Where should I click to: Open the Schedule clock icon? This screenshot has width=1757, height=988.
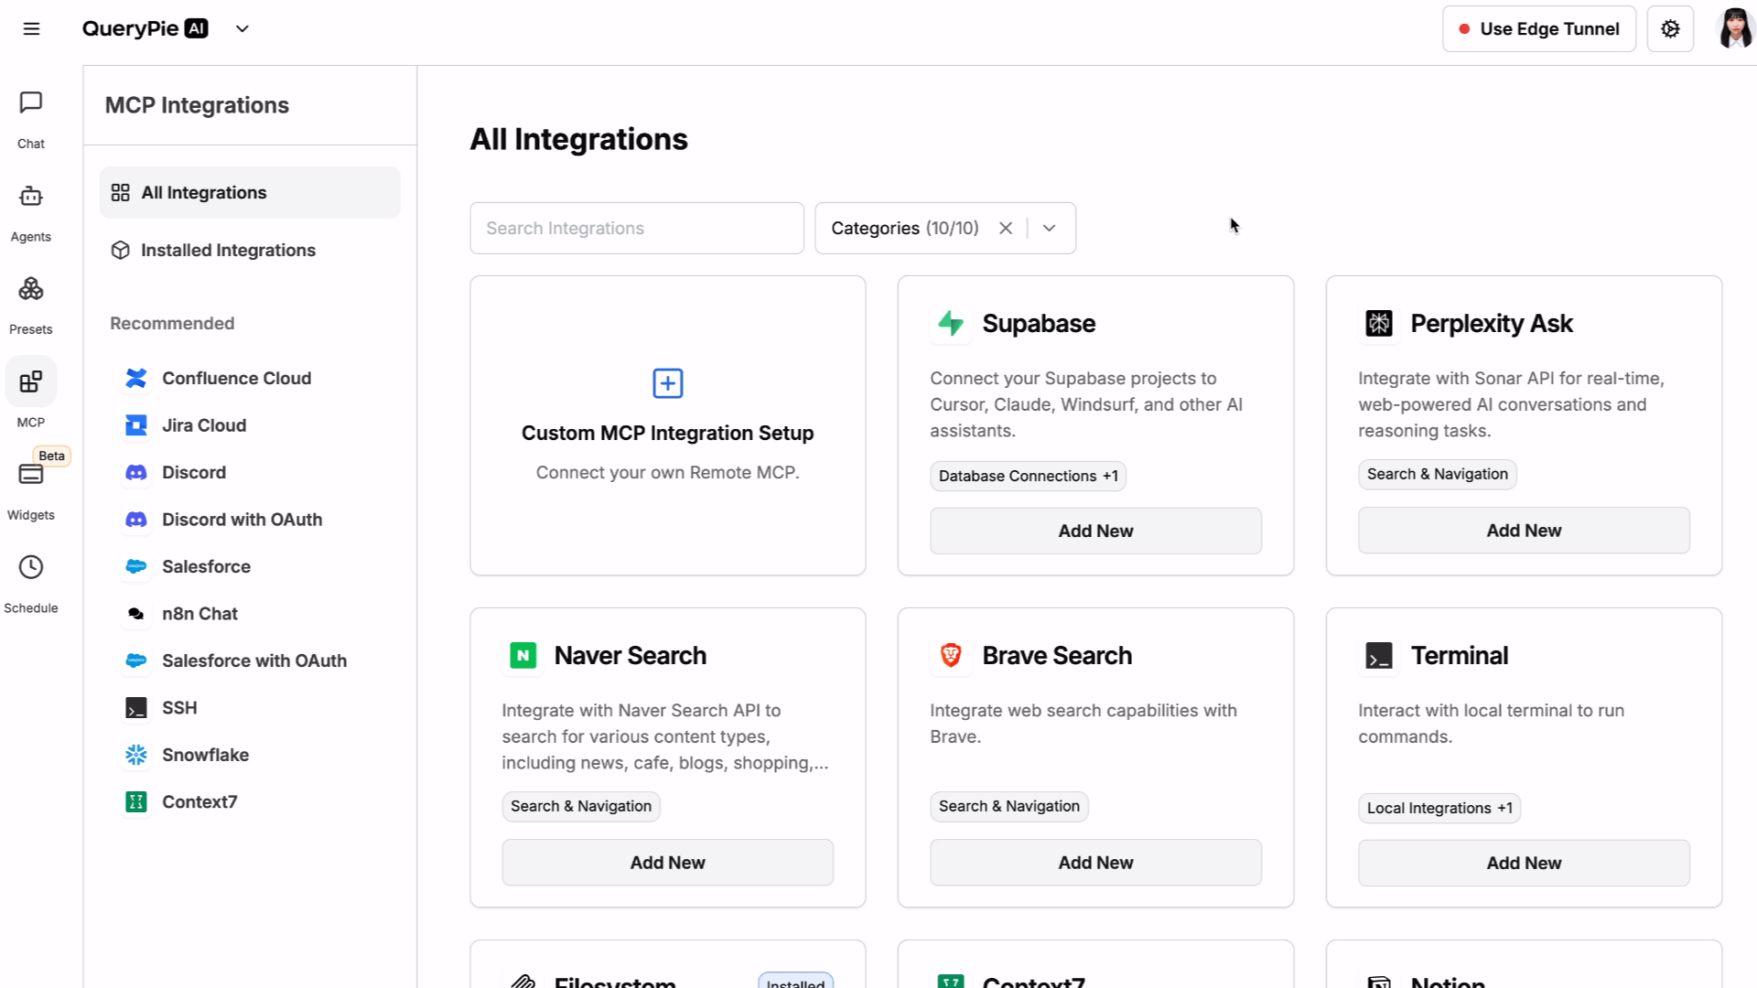point(31,567)
